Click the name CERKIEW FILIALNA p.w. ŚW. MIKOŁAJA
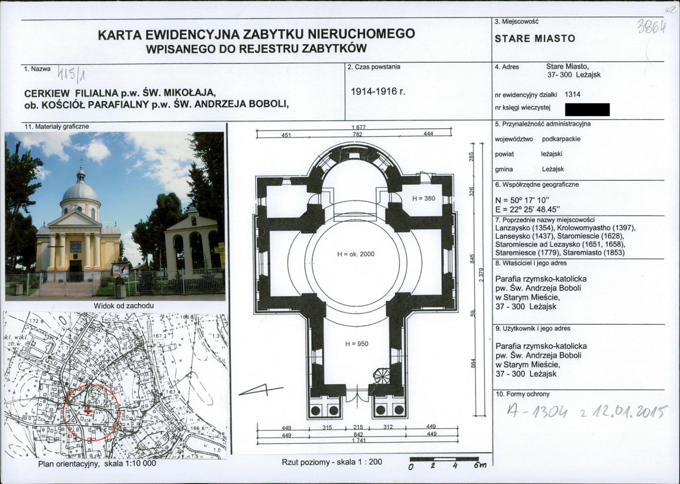The image size is (680, 484). 120,93
